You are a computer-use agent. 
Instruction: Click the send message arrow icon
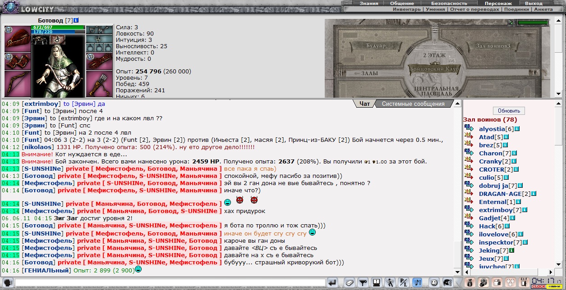click(332, 283)
